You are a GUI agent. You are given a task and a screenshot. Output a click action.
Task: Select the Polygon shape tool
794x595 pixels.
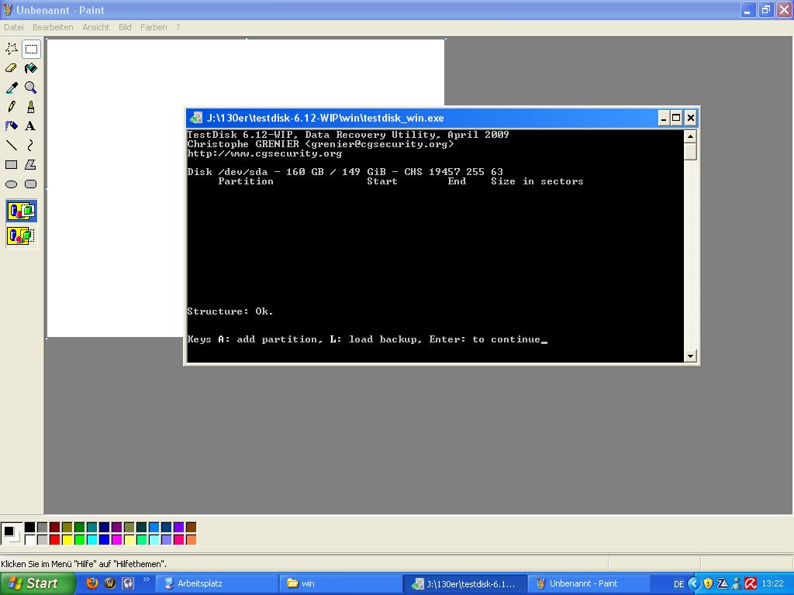pyautogui.click(x=31, y=165)
